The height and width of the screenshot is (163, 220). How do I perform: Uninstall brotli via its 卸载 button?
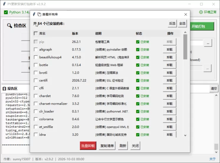[x=170, y=73]
